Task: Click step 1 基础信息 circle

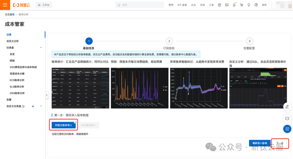Action: (89, 41)
